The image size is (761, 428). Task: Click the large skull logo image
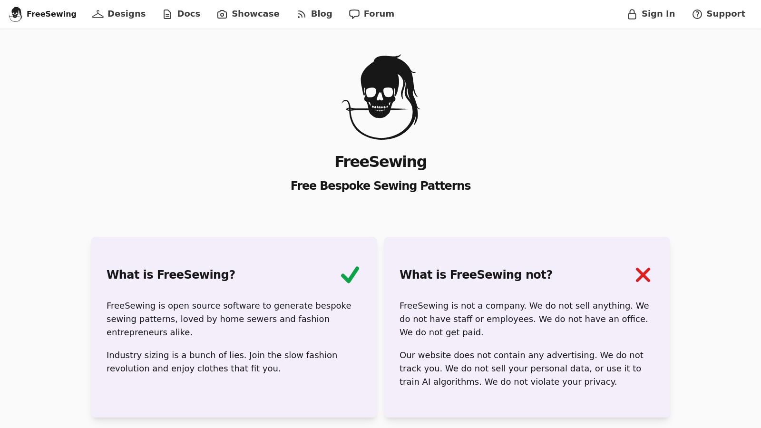[x=380, y=97]
